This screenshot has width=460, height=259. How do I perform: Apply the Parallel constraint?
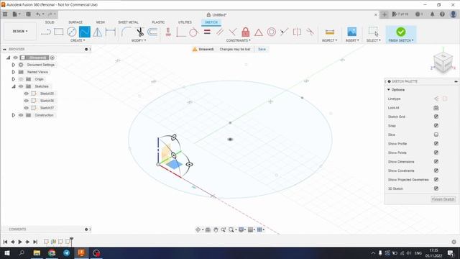click(x=220, y=32)
